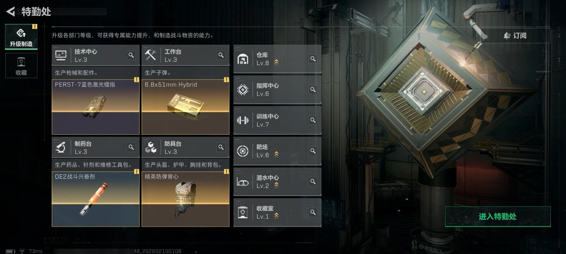Select the OE2战斗兴奋剂 item card
566x254 pixels.
96,199
